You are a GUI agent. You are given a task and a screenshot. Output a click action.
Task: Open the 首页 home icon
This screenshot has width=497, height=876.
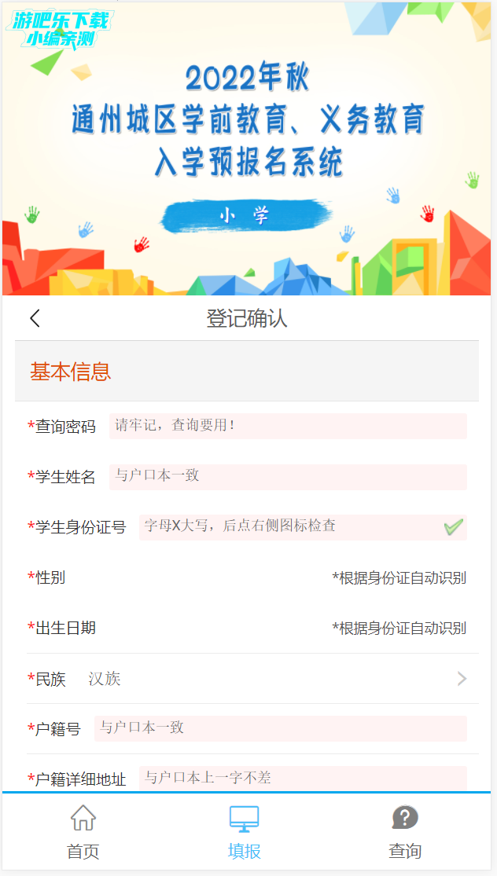83,817
